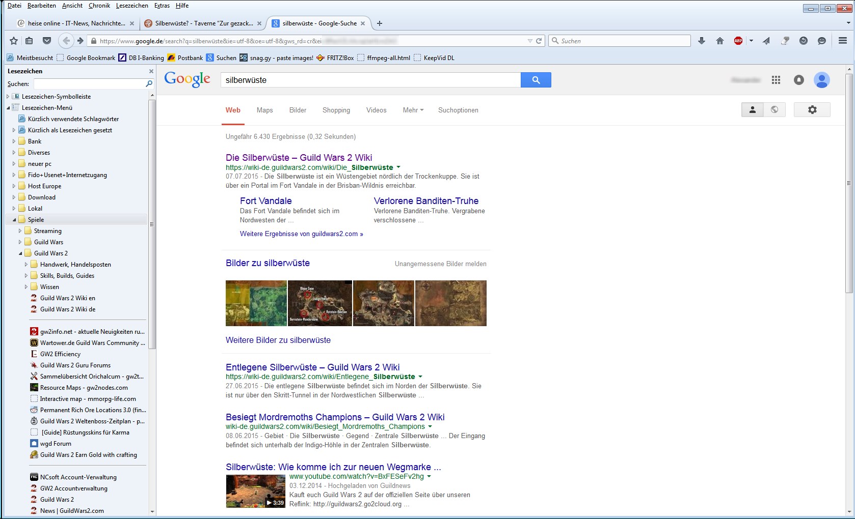Open the Google apps grid
The width and height of the screenshot is (855, 519).
point(776,80)
